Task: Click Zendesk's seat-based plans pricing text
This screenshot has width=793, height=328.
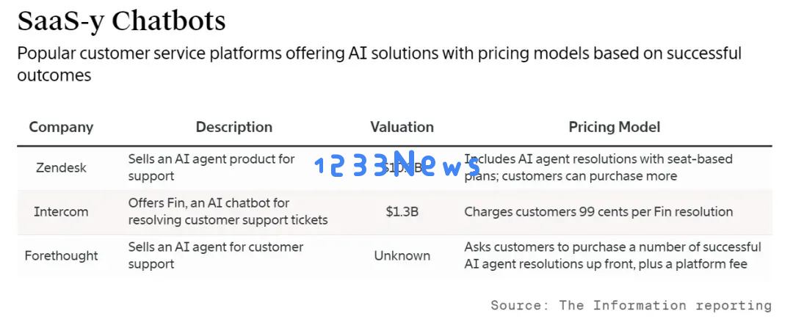Action: [x=598, y=168]
